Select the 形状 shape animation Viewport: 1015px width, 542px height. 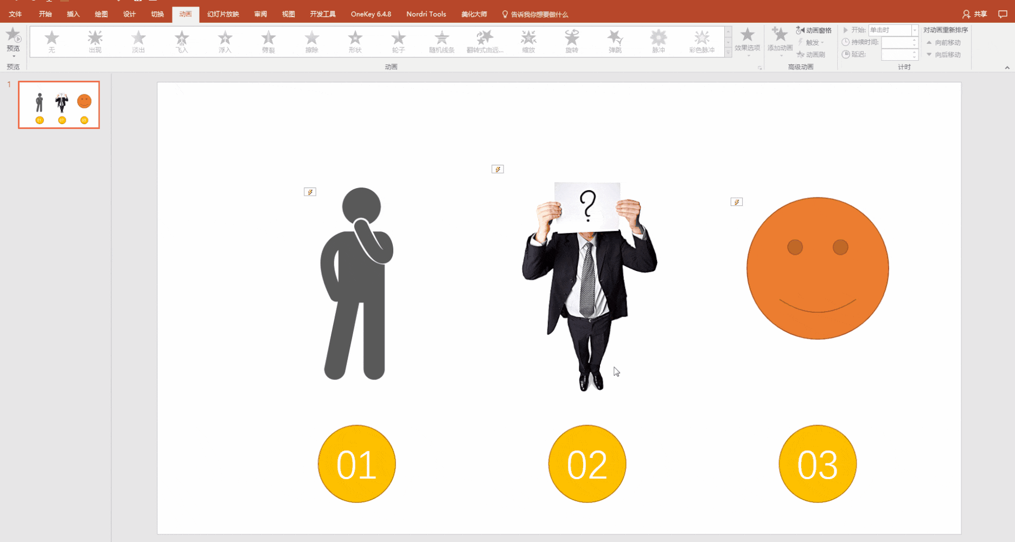pyautogui.click(x=355, y=41)
